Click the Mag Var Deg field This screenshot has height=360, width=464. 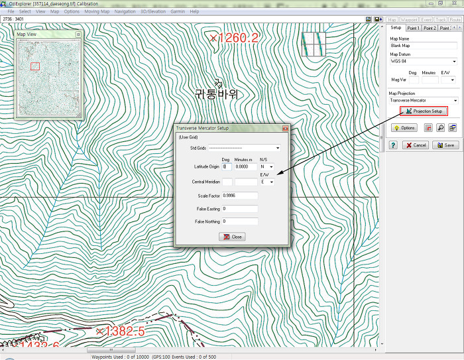tap(414, 80)
